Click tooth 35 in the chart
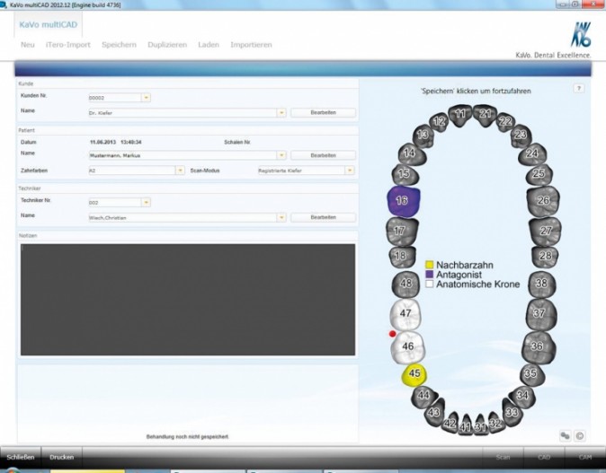 pos(531,374)
